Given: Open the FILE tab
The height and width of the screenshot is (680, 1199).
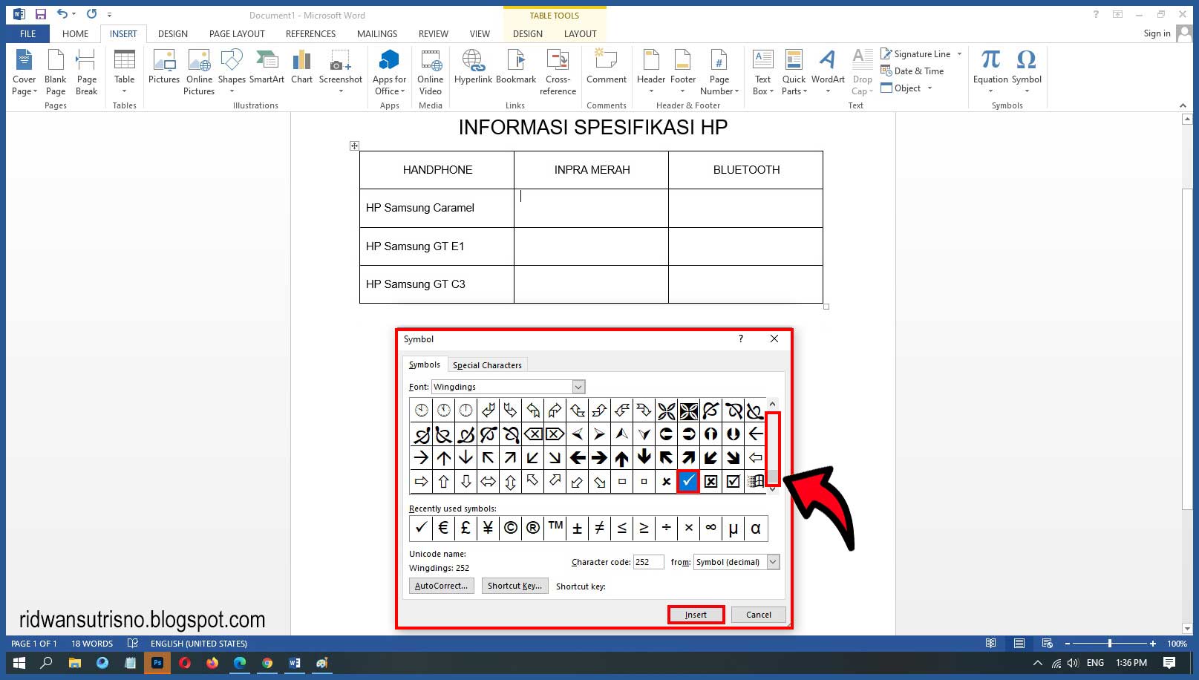Looking at the screenshot, I should point(28,33).
